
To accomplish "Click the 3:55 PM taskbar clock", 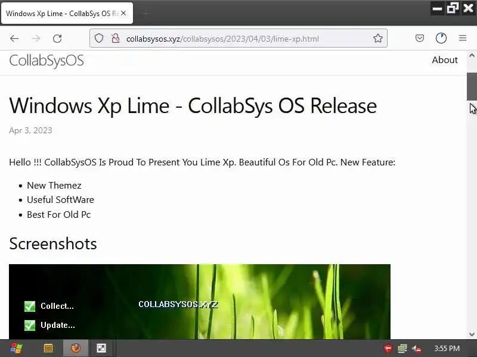I will 447,349.
